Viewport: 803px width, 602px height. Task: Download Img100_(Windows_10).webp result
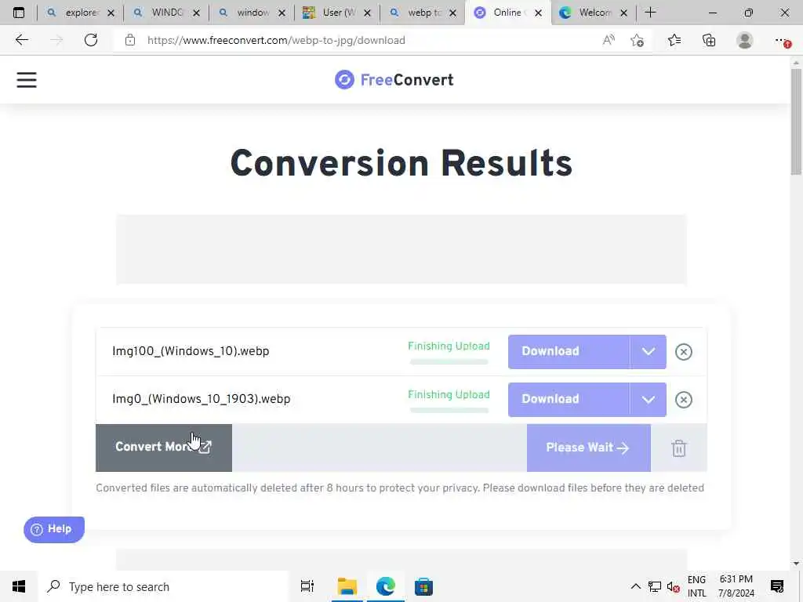click(568, 352)
